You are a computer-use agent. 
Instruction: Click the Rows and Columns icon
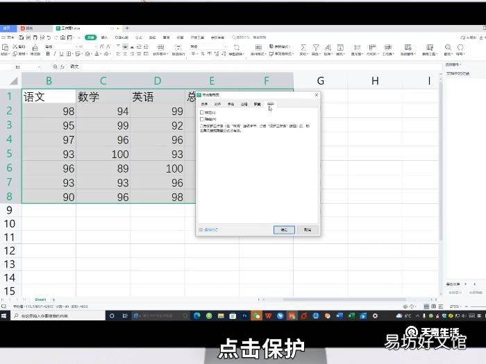(x=372, y=47)
